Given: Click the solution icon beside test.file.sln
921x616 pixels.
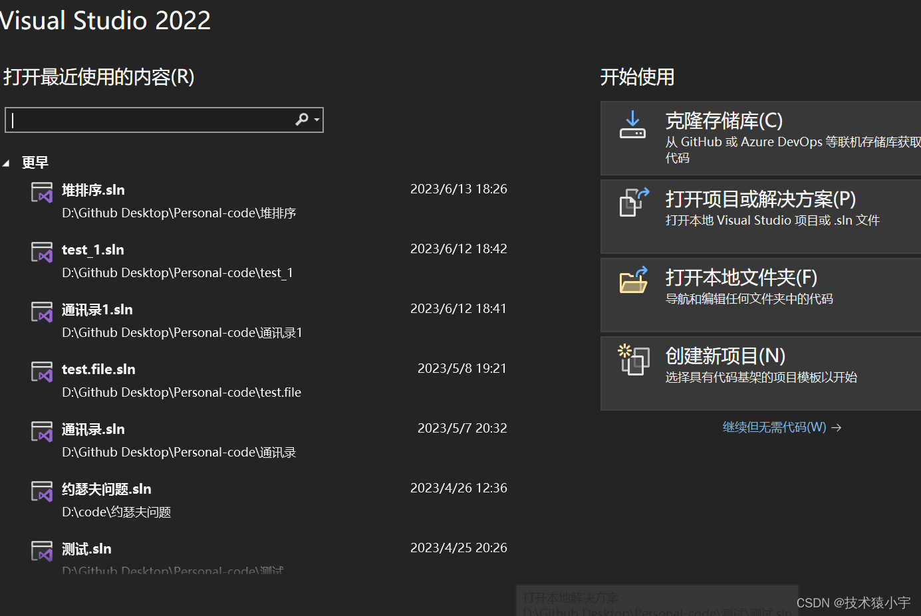Looking at the screenshot, I should click(x=42, y=372).
